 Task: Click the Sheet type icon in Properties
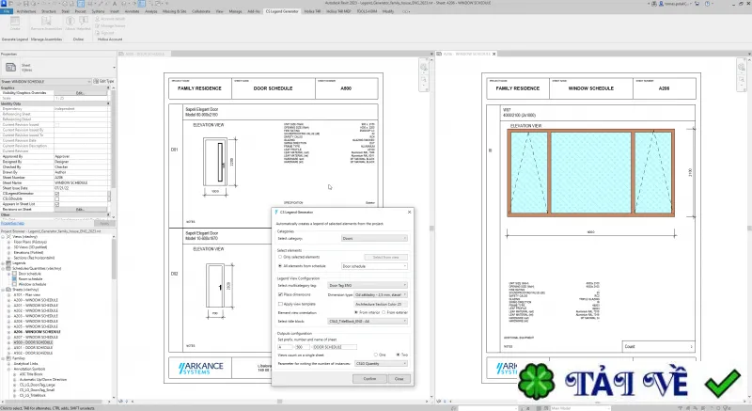pos(10,68)
